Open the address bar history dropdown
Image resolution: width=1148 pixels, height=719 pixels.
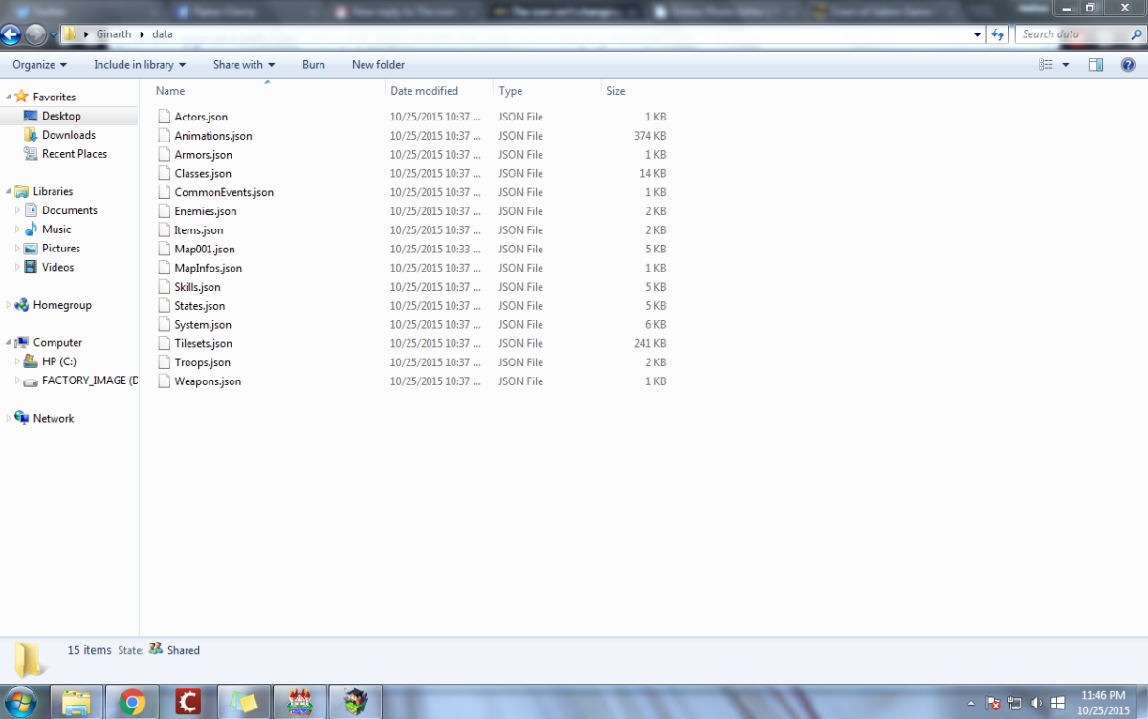(977, 34)
